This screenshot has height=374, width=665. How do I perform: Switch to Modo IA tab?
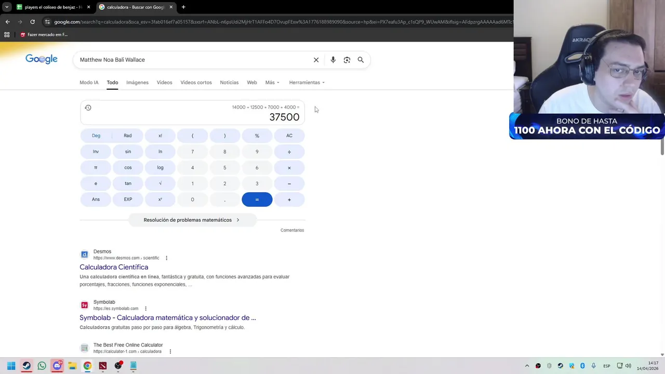tap(89, 83)
